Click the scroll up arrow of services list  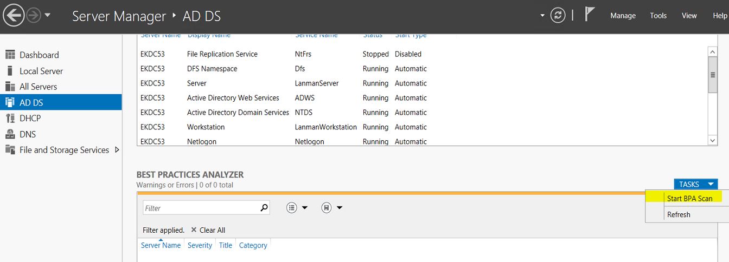[713, 51]
